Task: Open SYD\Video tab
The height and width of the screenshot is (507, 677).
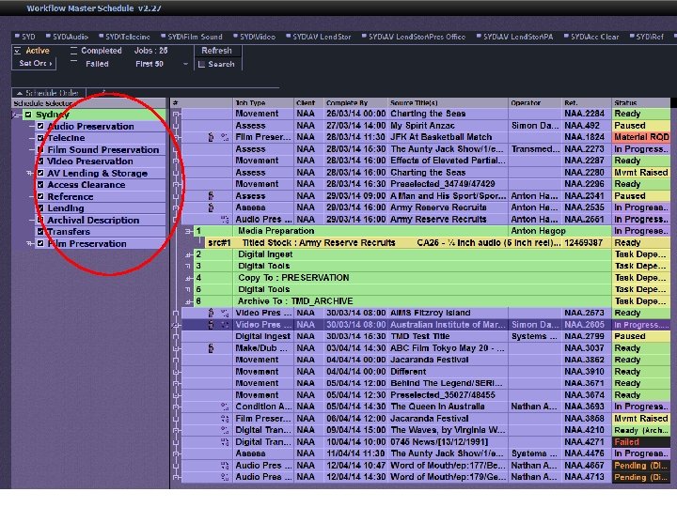Action: coord(254,37)
